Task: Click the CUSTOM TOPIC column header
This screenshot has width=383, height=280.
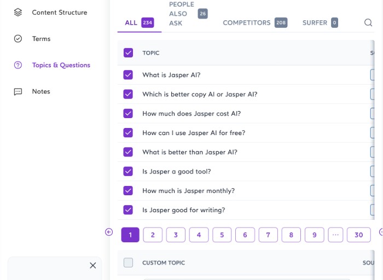Action: click(x=164, y=263)
